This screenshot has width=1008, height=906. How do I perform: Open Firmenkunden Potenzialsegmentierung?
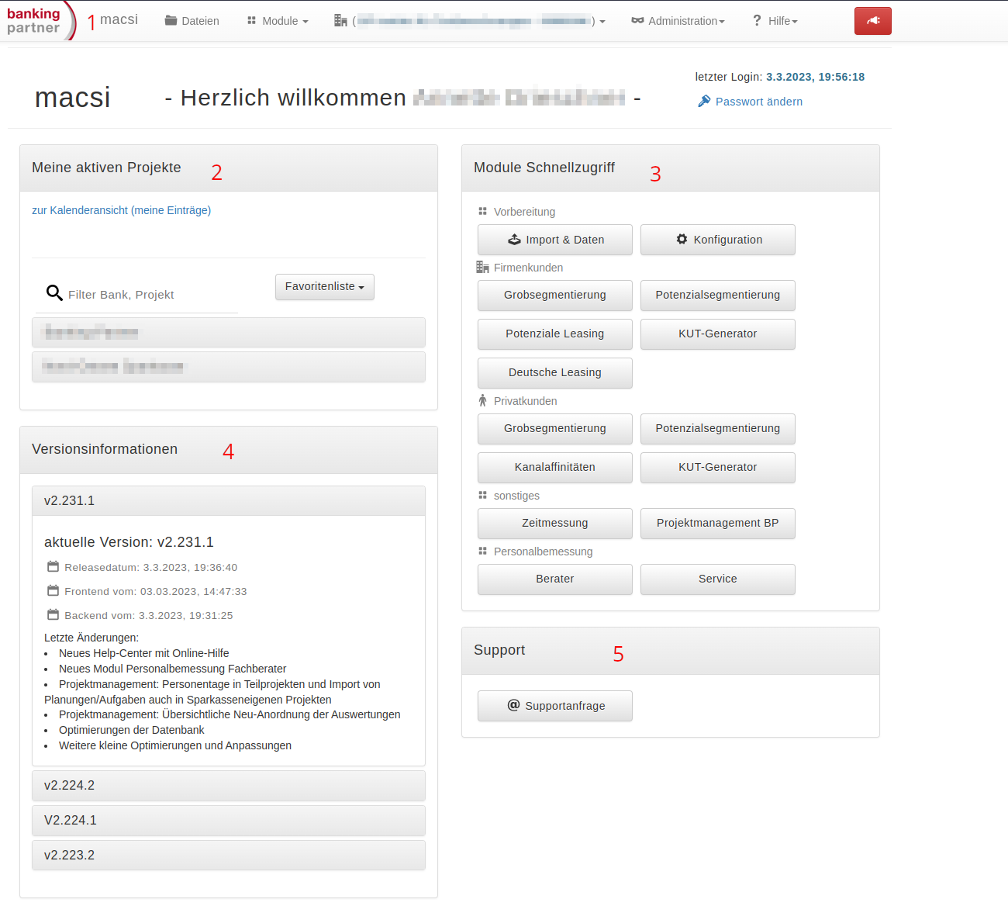point(718,296)
